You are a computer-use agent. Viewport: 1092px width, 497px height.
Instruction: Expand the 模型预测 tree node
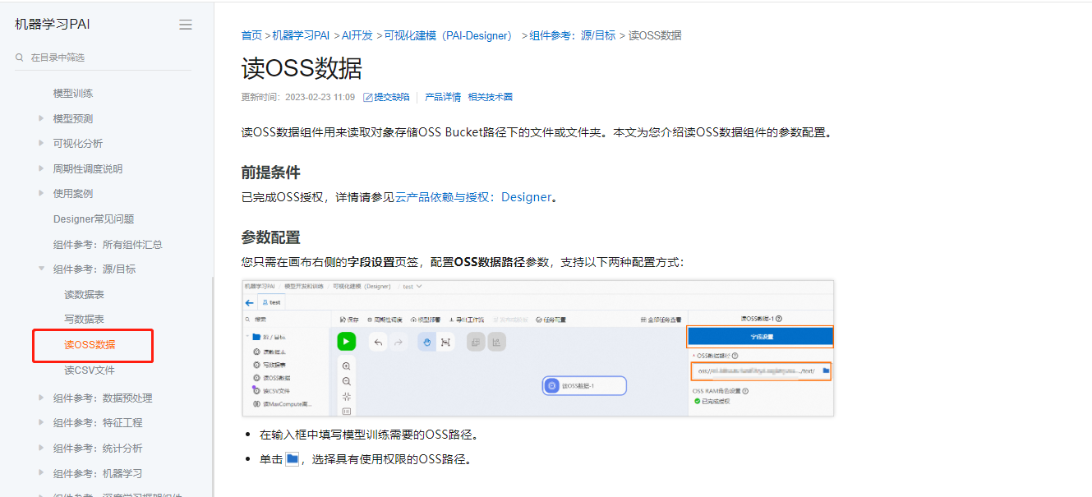tap(41, 118)
